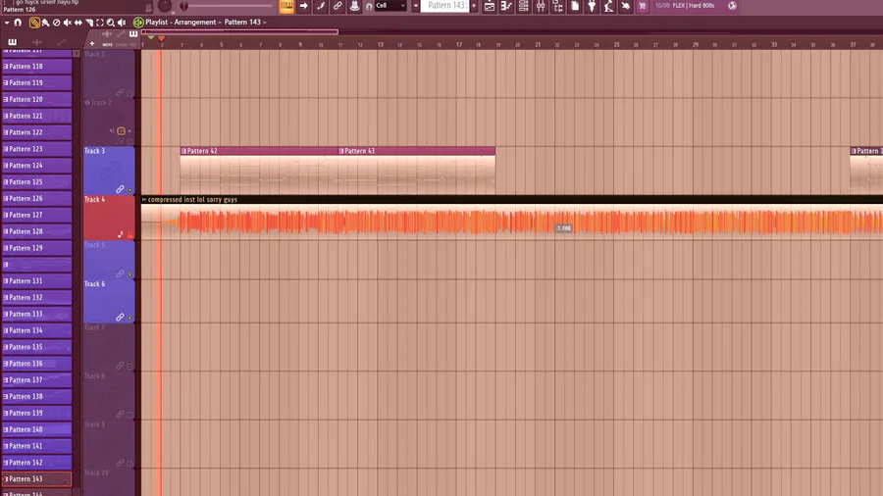
Task: Select Pattern 143 in the picker
Action: (36, 479)
